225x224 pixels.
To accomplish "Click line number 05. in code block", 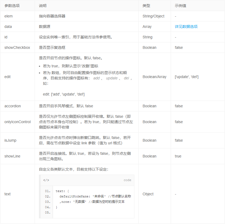I will tap(48, 212).
